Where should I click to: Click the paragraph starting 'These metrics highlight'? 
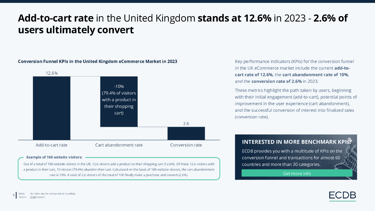point(296,104)
